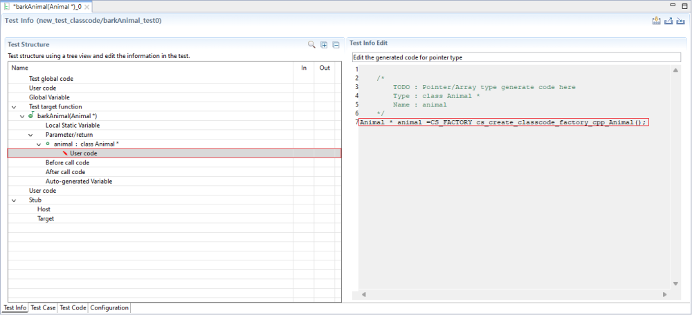Click the 'Type : class Animal *' comment line
Image resolution: width=692 pixels, height=315 pixels.
(x=437, y=96)
